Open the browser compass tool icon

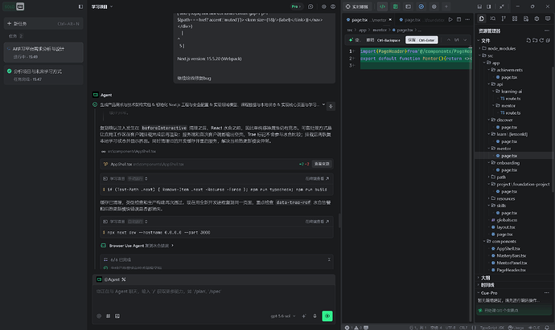click(421, 6)
